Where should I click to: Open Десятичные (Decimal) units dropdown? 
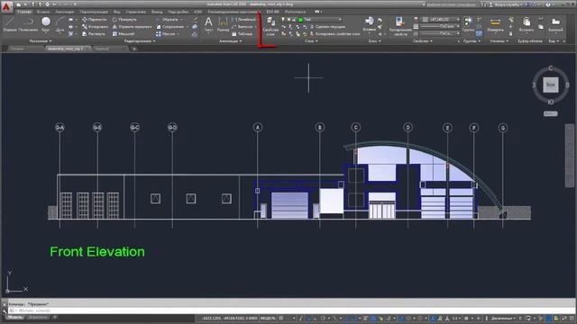click(503, 318)
